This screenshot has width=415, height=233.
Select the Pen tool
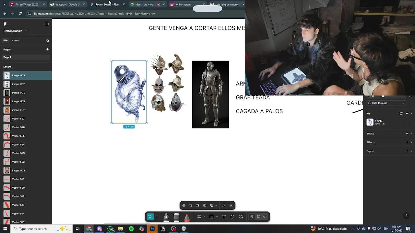(166, 216)
